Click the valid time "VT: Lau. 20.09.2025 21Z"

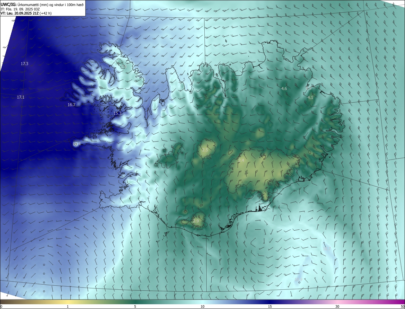click(20, 13)
